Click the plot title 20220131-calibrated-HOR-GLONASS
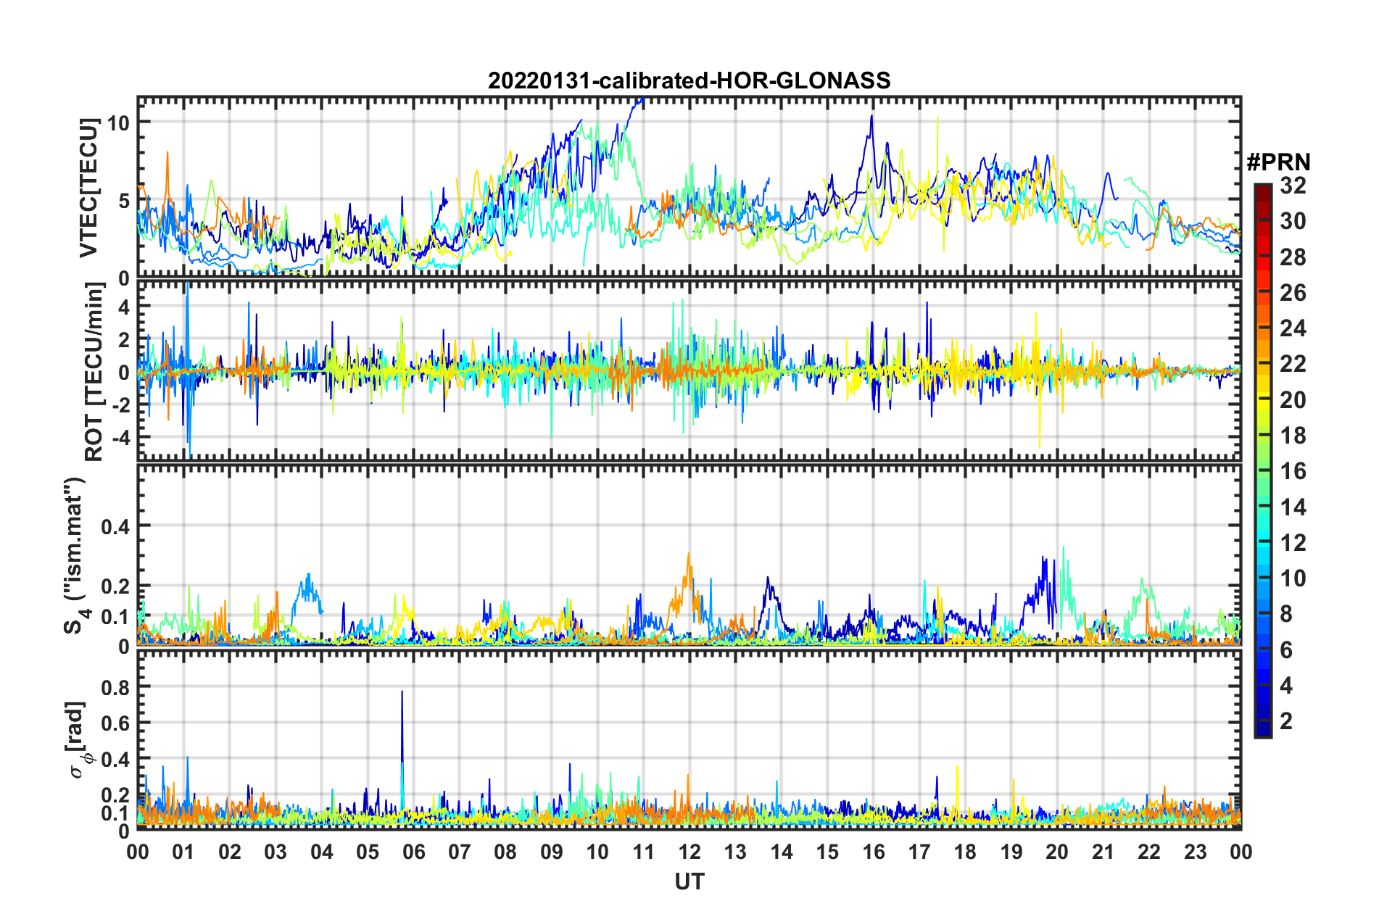Screen dimensions: 1379x922 (689, 80)
